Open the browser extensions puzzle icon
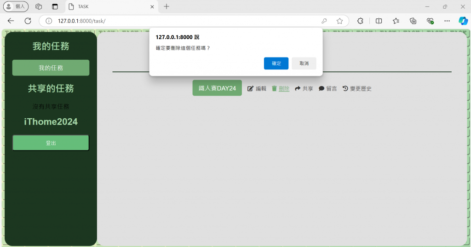This screenshot has height=247, width=471. [360, 21]
